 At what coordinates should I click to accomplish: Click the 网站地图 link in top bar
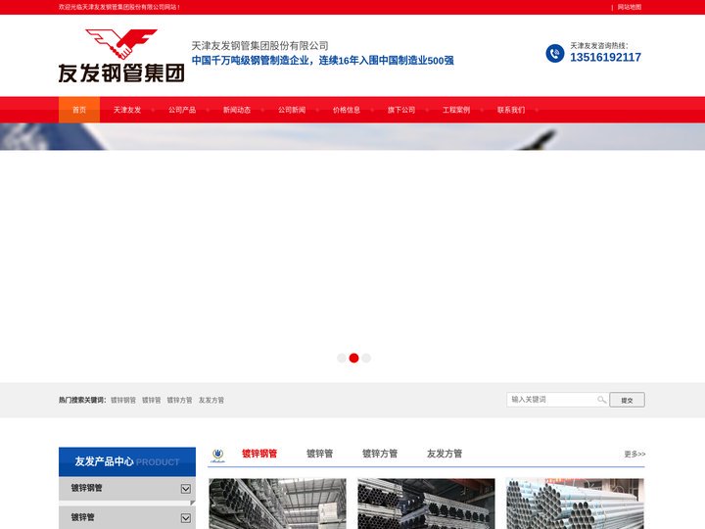point(630,7)
